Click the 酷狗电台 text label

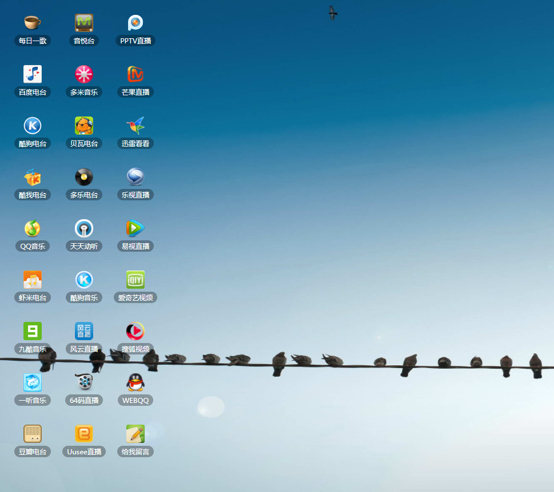tap(33, 143)
